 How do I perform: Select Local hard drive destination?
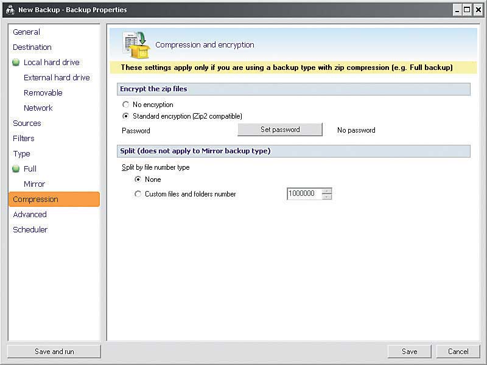52,63
